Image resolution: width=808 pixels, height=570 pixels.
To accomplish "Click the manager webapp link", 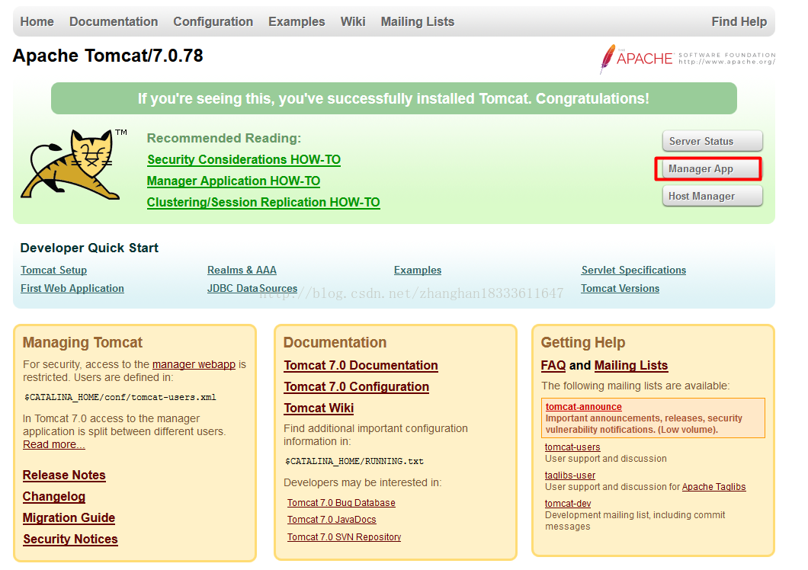I will coord(194,364).
